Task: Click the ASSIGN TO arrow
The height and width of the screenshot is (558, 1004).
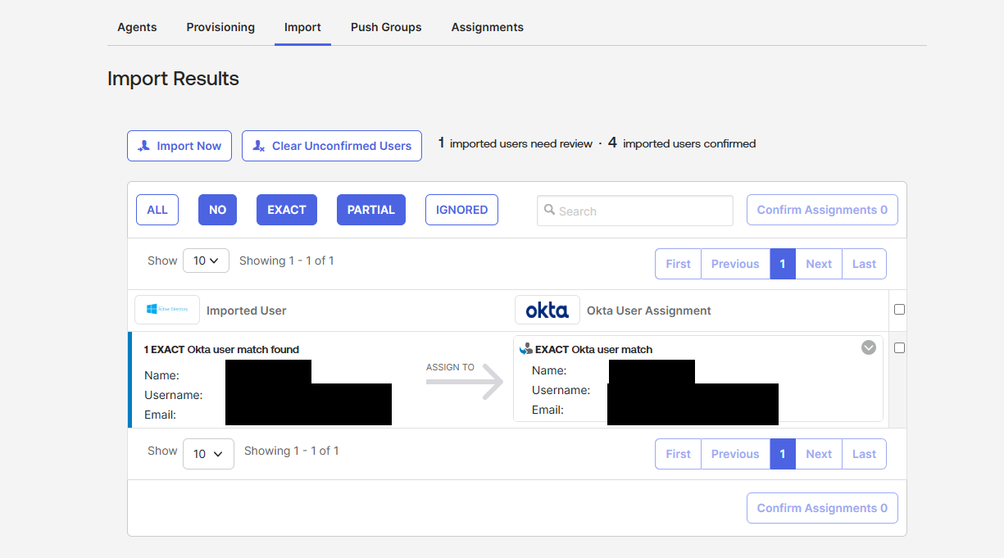Action: pos(465,381)
